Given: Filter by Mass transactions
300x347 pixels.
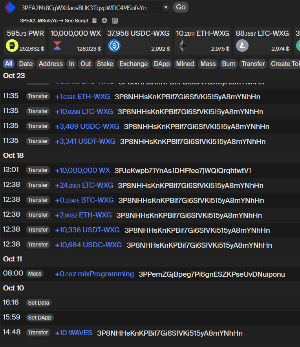Looking at the screenshot, I should [x=208, y=64].
